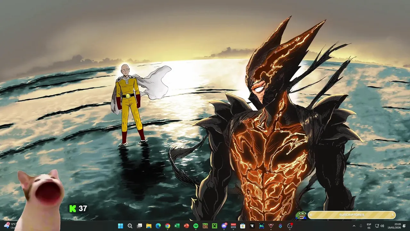
Task: Click the Pepe frog overlay icon
Action: tap(301, 215)
